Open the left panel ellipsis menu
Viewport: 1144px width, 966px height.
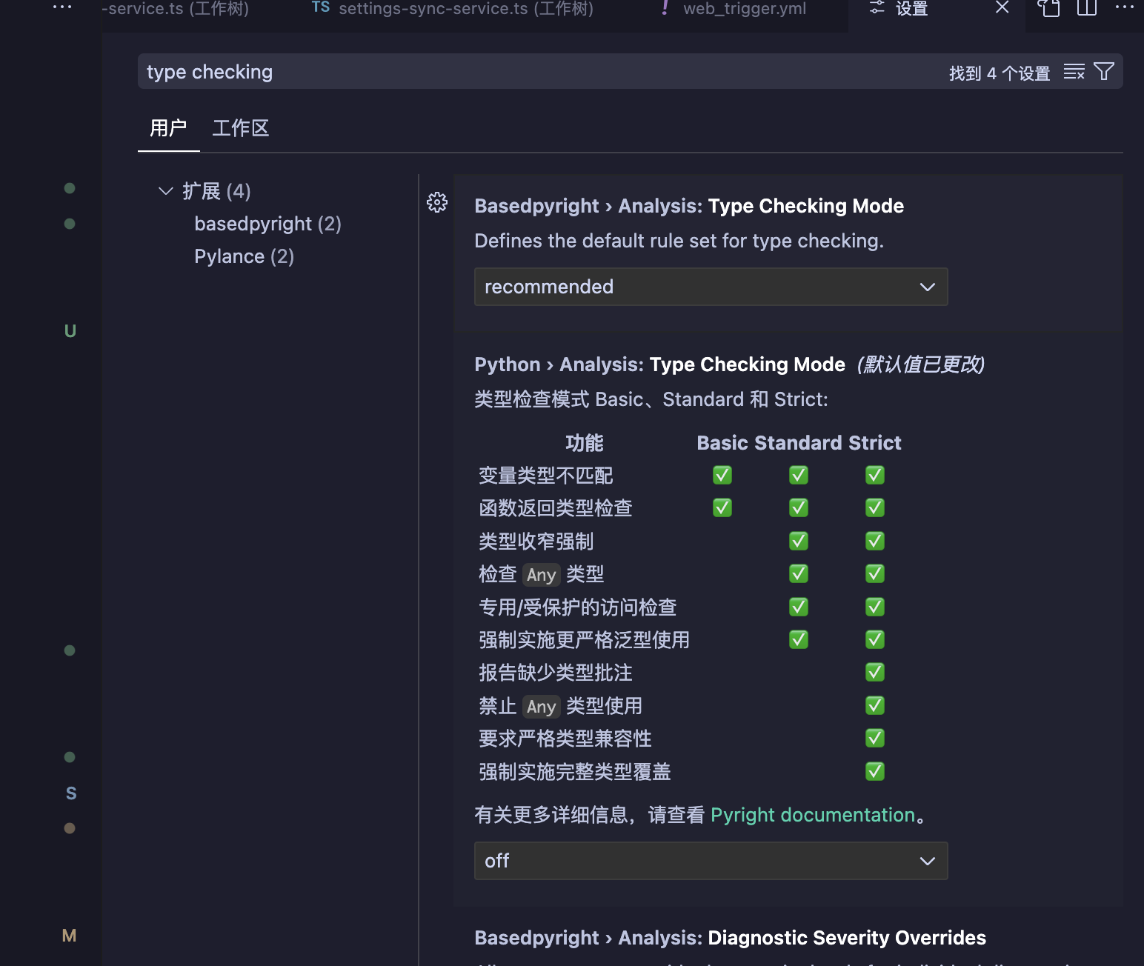point(62,7)
